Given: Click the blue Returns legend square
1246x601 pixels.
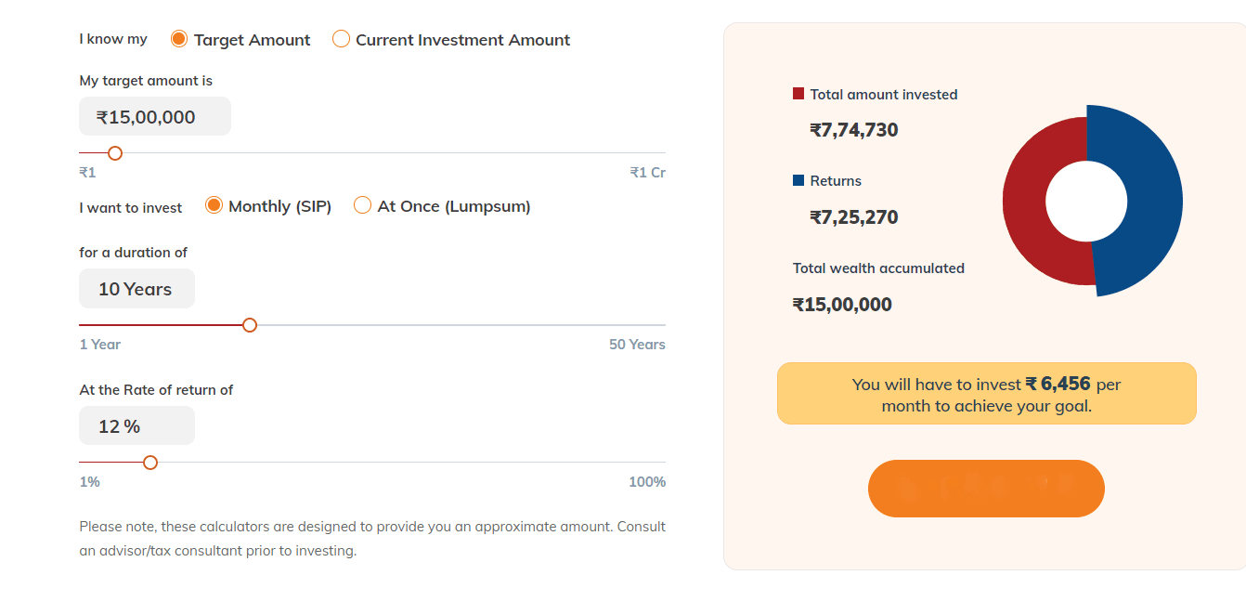Looking at the screenshot, I should [x=798, y=180].
